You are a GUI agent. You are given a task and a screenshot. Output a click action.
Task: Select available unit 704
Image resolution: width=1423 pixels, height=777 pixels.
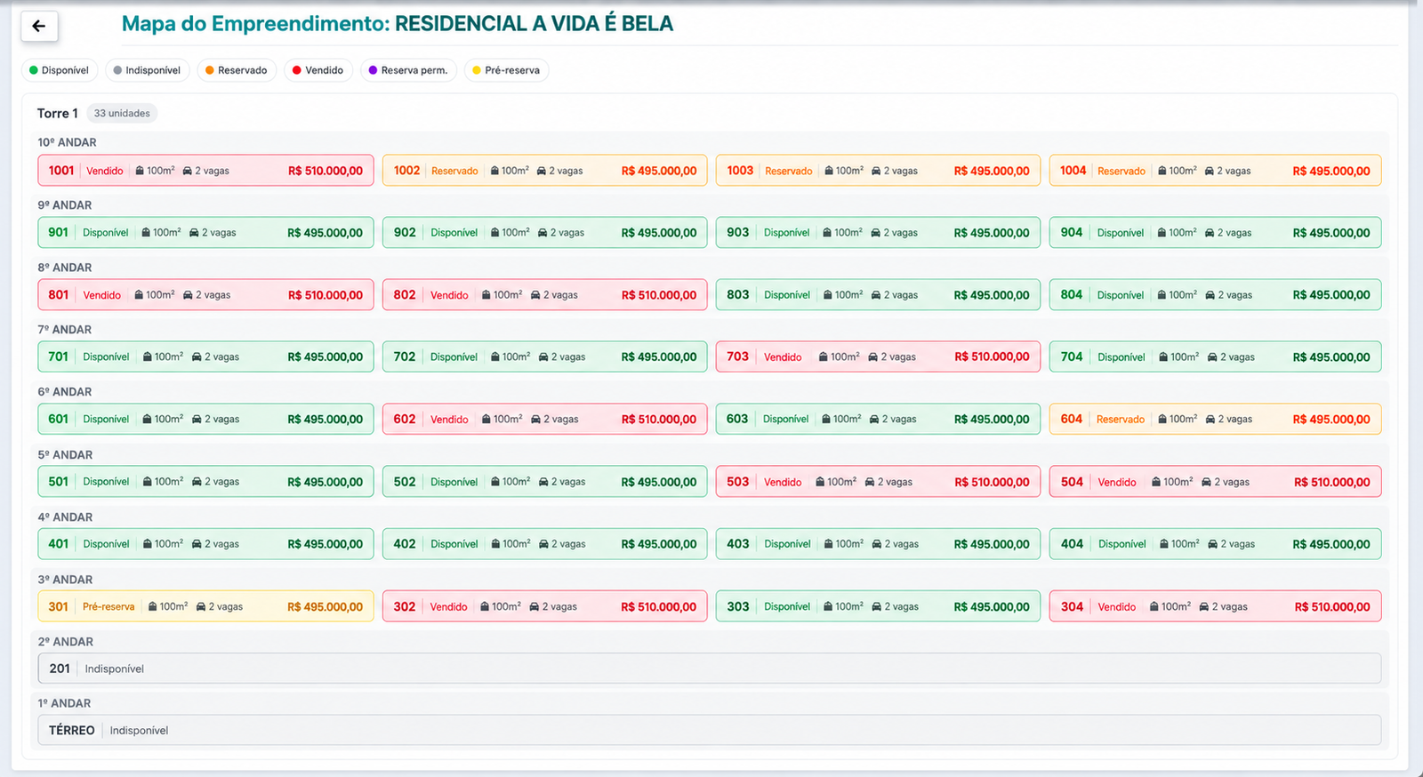[x=1215, y=357]
